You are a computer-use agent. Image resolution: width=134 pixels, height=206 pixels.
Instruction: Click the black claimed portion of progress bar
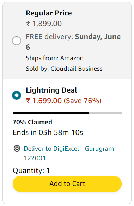click(50, 113)
